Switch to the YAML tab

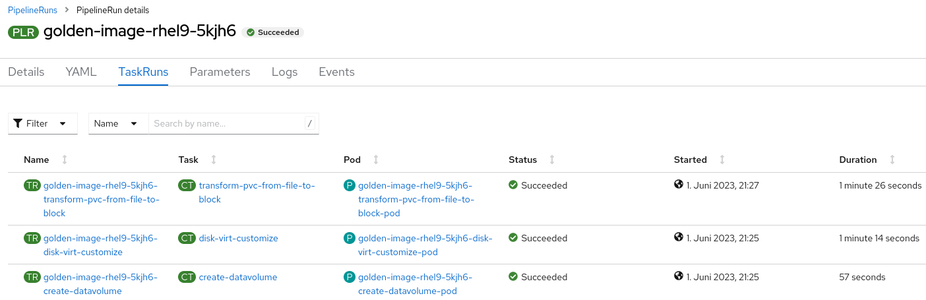click(x=81, y=72)
